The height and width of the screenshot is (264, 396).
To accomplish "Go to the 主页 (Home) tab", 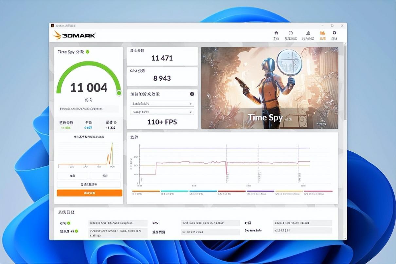I will [276, 35].
